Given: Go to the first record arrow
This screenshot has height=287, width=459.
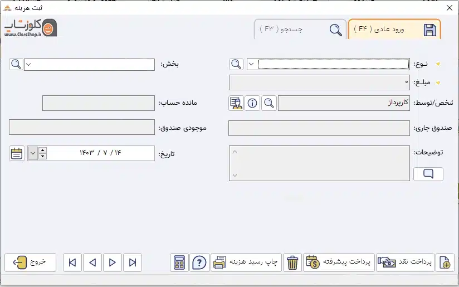Looking at the screenshot, I should [x=72, y=262].
